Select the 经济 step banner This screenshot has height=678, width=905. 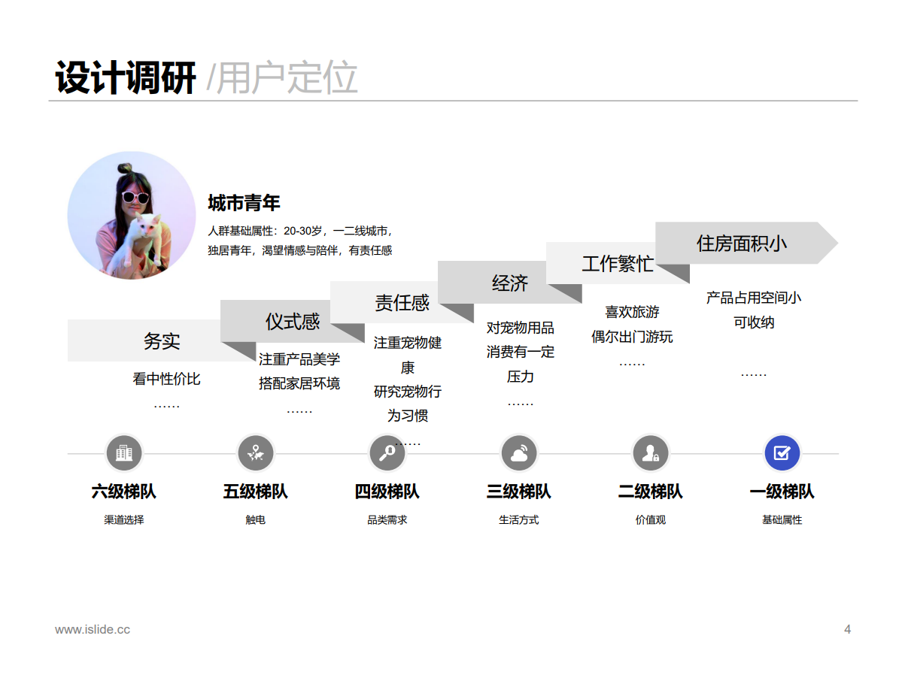click(510, 283)
